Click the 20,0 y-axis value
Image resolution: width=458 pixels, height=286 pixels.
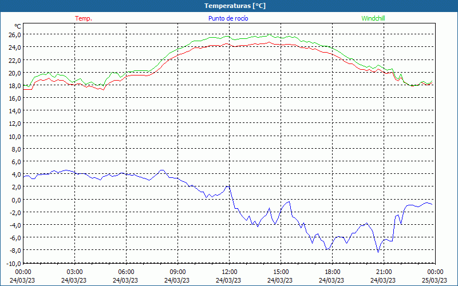[x=15, y=73]
